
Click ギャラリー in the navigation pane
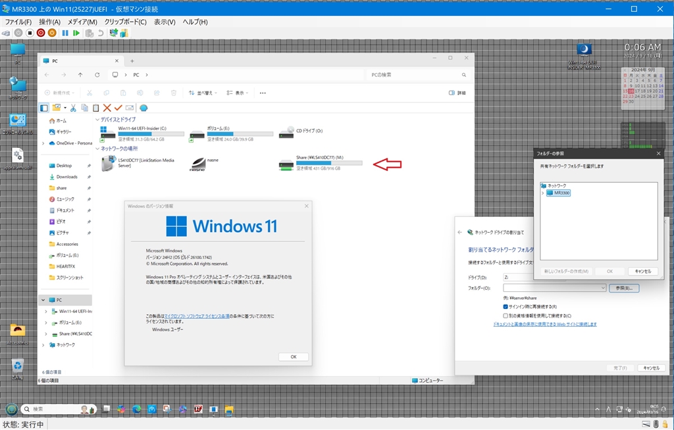coord(60,132)
